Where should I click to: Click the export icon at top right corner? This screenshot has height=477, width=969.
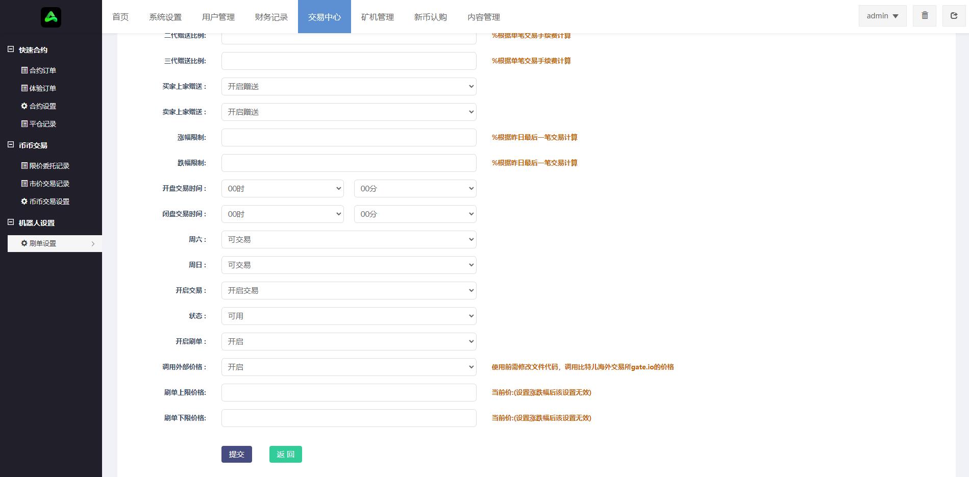coord(953,15)
